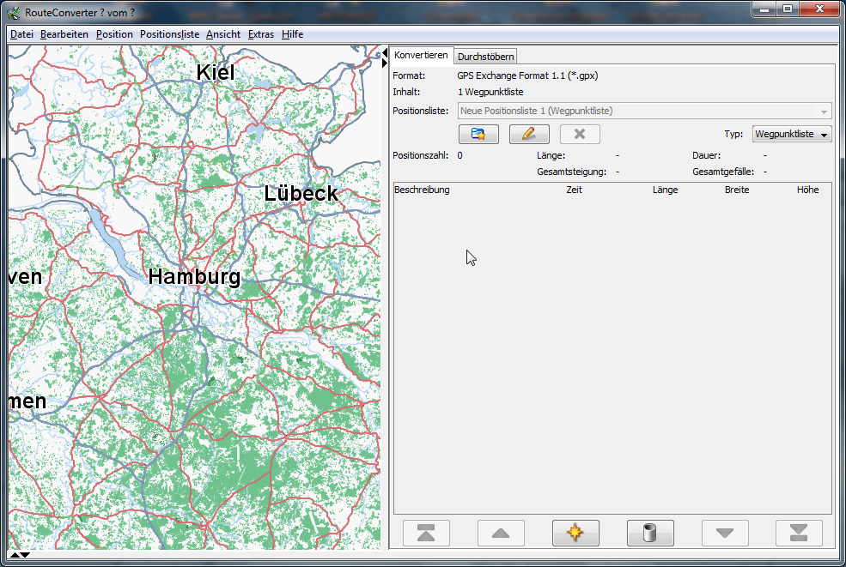Open the Ansicht menu
This screenshot has height=567, width=846.
pos(223,34)
